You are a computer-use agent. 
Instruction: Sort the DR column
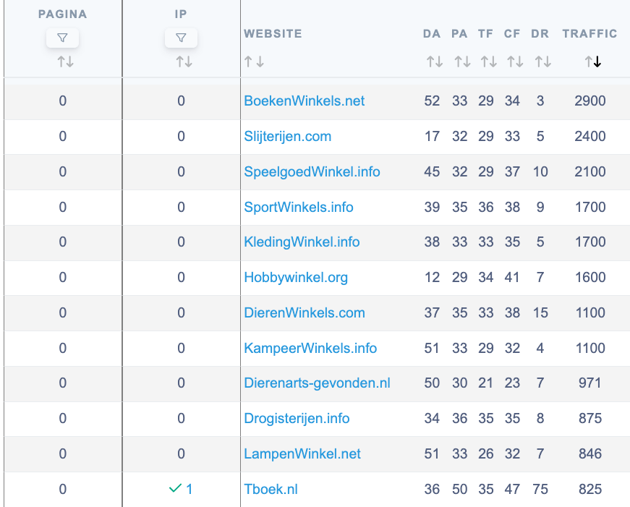tap(542, 61)
